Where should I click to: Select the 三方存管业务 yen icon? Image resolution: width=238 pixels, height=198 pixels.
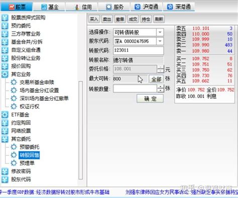point(5,34)
